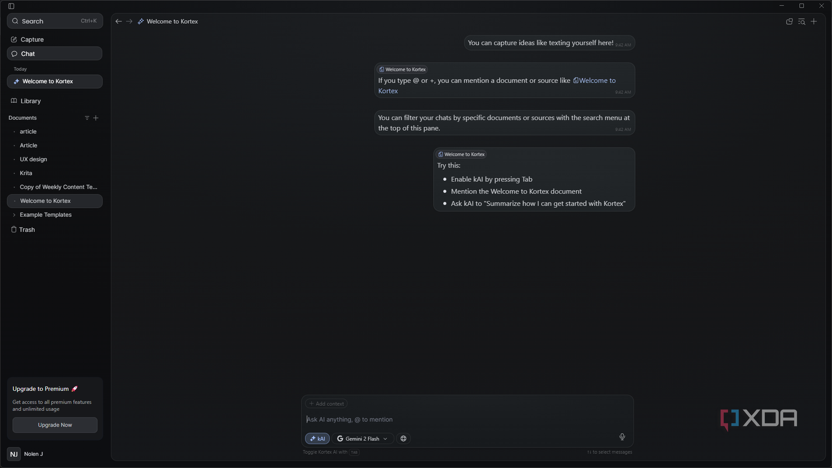This screenshot has height=468, width=832.
Task: Add a new document with the plus icon
Action: pos(96,118)
